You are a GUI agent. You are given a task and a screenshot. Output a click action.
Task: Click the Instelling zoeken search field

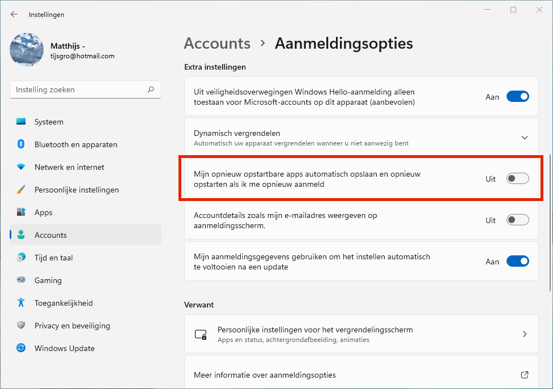pyautogui.click(x=79, y=89)
